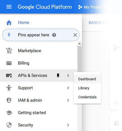Click the API icon
The height and width of the screenshot is (131, 122).
pyautogui.click(x=9, y=76)
